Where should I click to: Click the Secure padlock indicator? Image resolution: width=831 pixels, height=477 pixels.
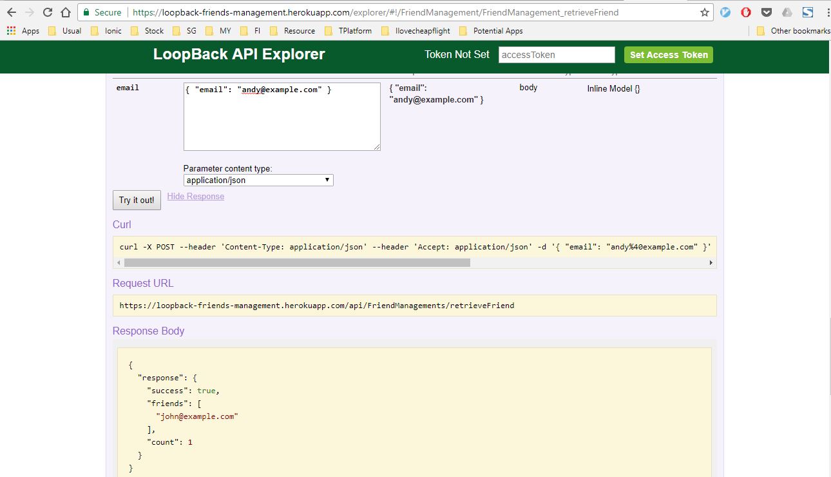102,12
